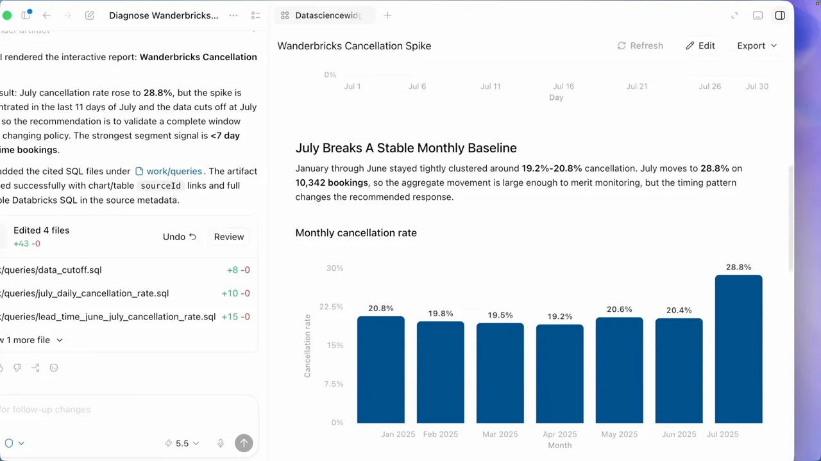Image resolution: width=821 pixels, height=461 pixels.
Task: Go forward with the right arrow
Action: point(67,15)
